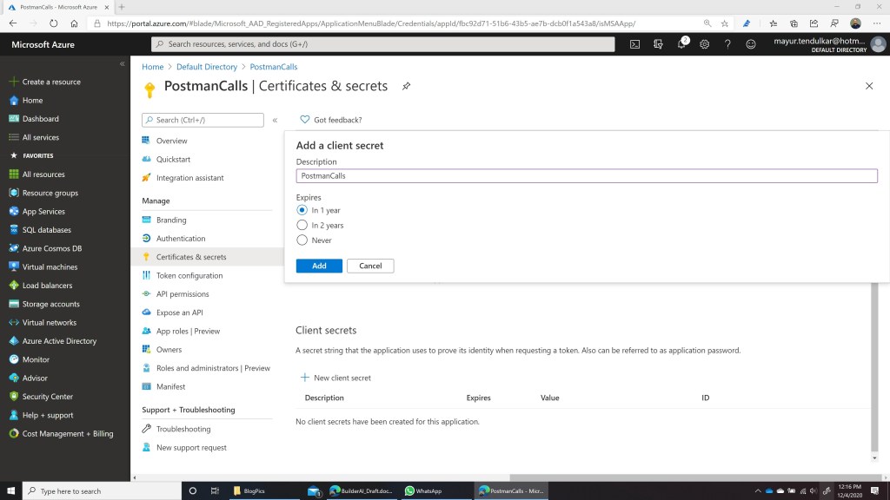Screen dimensions: 890x500
Task: Open API permissions menu item
Action: pos(183,294)
